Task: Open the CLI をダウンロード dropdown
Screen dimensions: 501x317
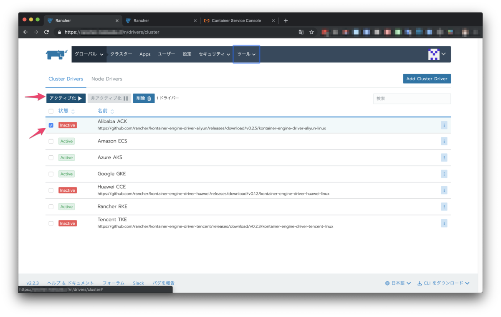Action: [443, 283]
